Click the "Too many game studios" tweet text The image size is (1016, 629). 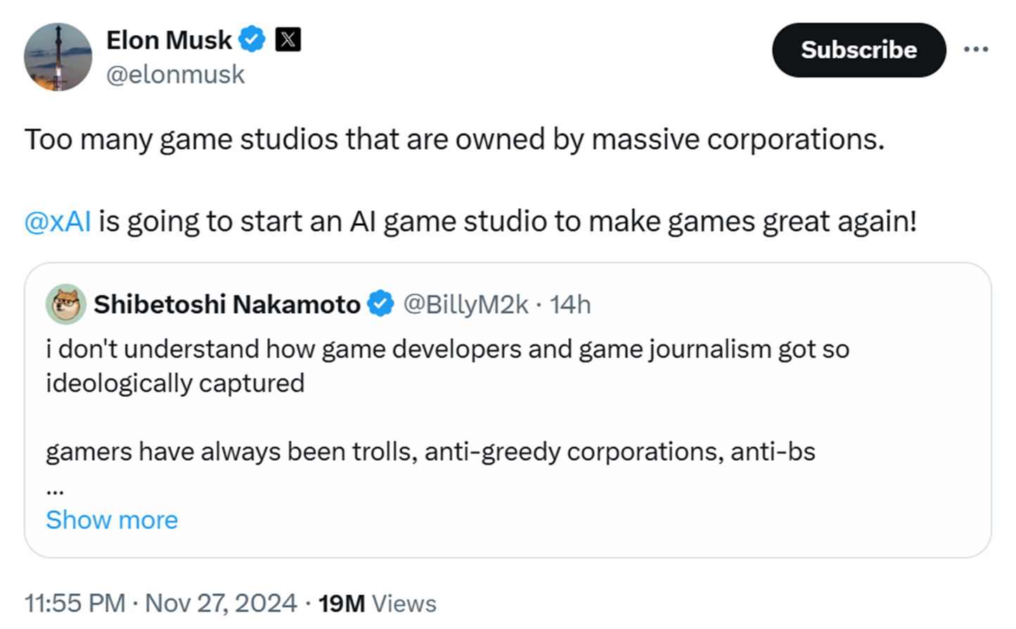(454, 139)
